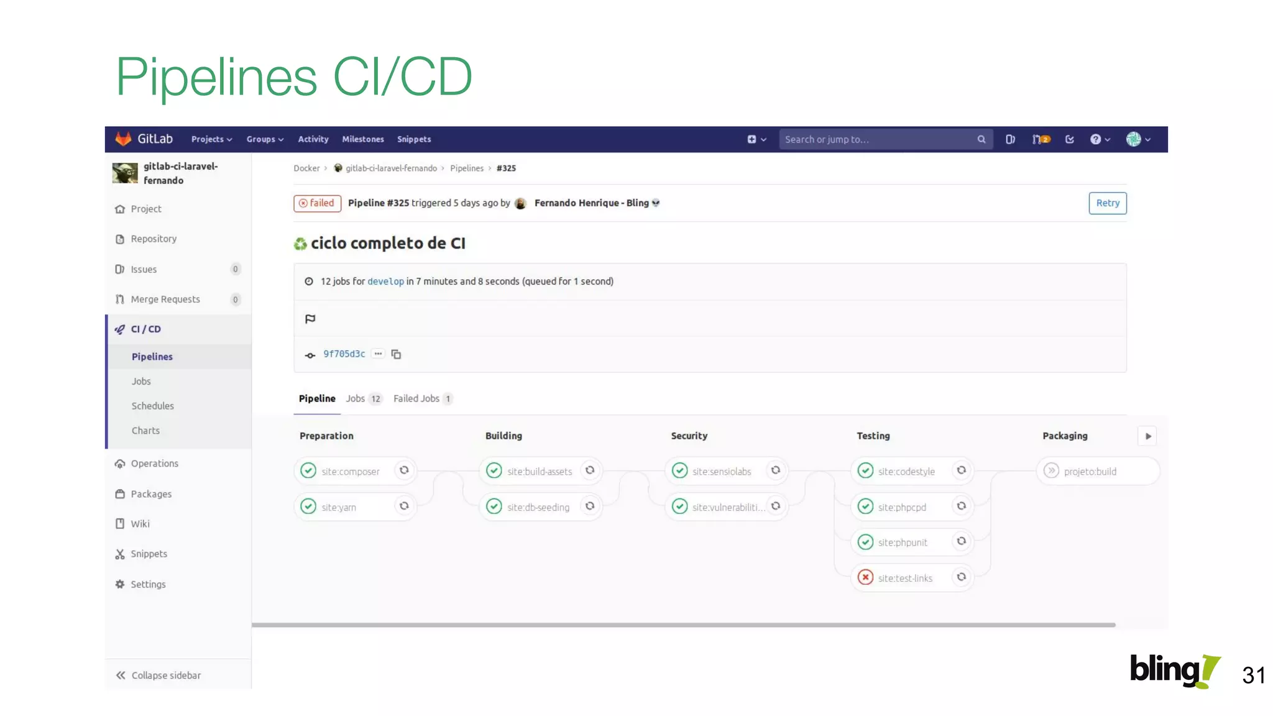This screenshot has height=716, width=1273.
Task: Open Snippets in the sidebar
Action: click(x=149, y=554)
